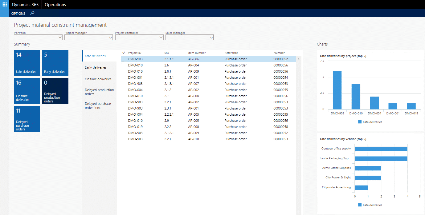Screen dimensions: 425x215
Task: Sort by the Project ID column header
Action: [135, 53]
